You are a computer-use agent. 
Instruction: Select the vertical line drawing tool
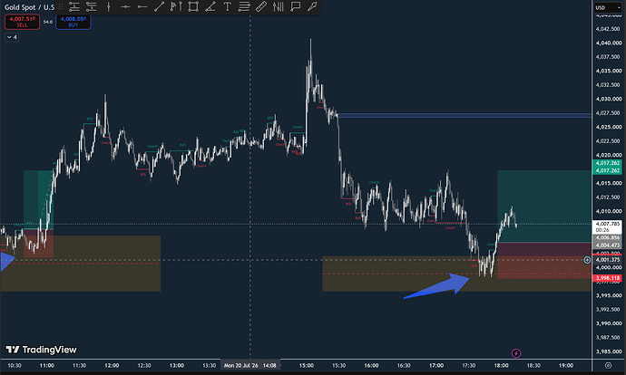point(108,6)
